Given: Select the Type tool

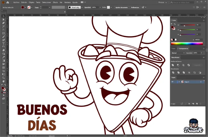Looking at the screenshot, I should pyautogui.click(x=4, y=44).
